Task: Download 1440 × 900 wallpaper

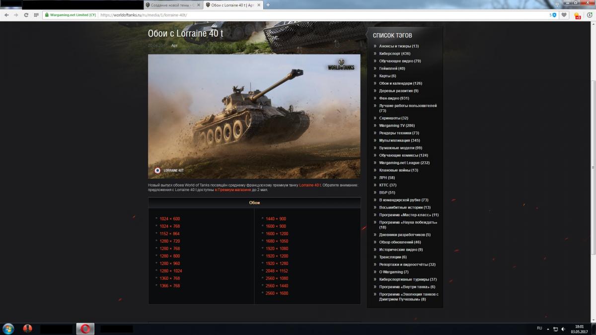Action: click(x=276, y=219)
